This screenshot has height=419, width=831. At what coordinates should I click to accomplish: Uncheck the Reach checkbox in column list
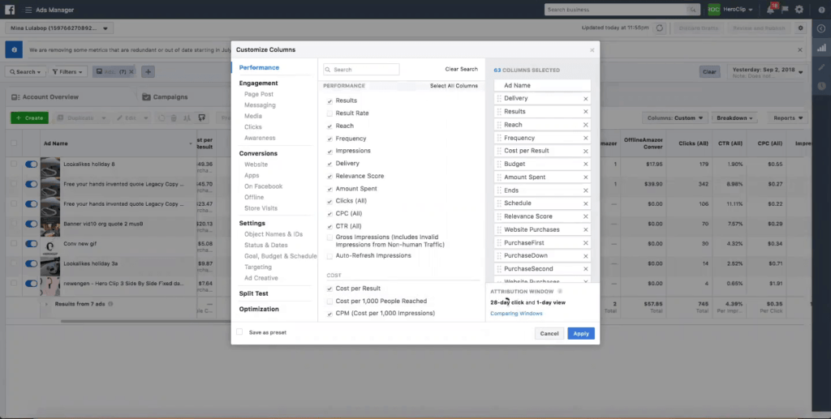coord(329,126)
